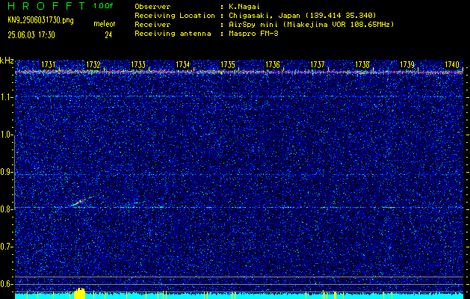Screen dimensions: 470x299
Task: Click the 1739 time marker
Action: pos(407,64)
